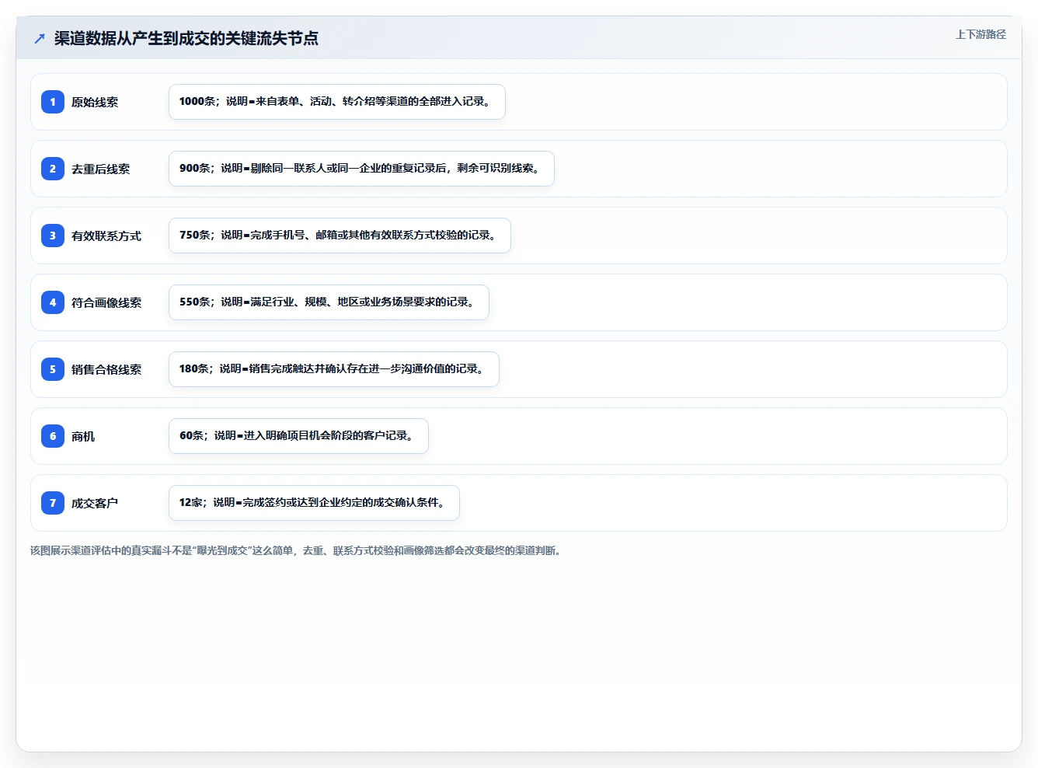Click the 1000条 description box

coord(337,102)
